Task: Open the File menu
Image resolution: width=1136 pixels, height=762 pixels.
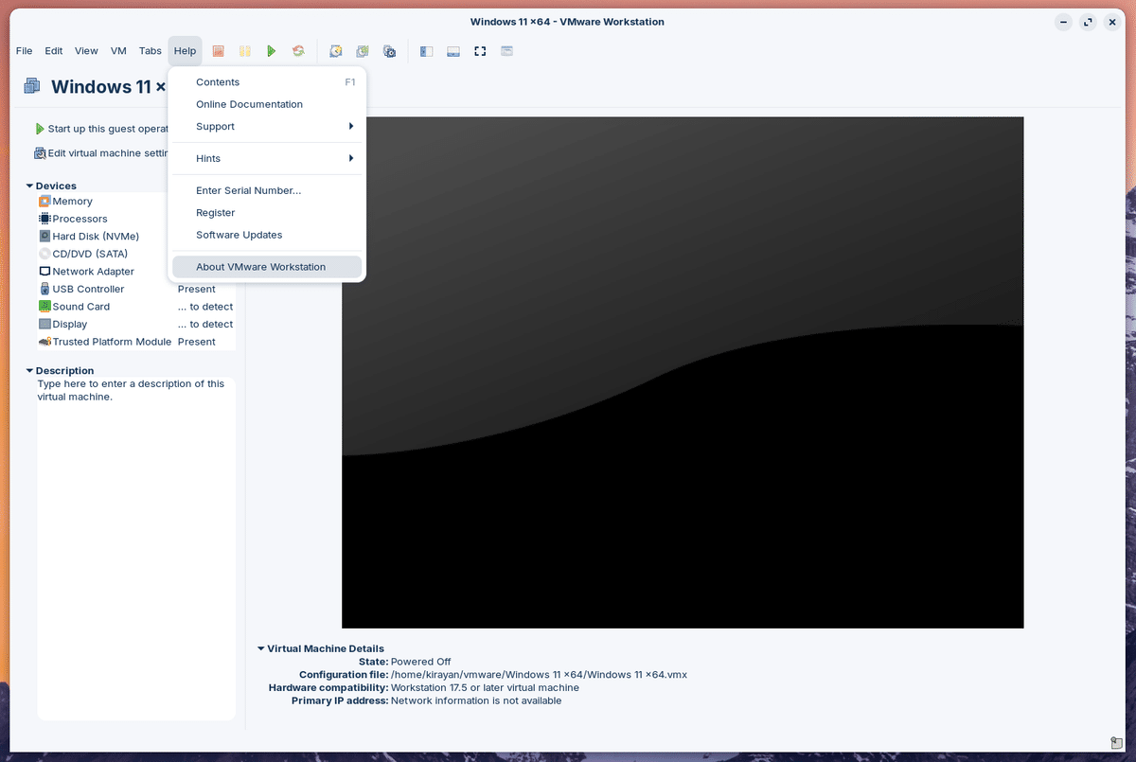Action: click(x=24, y=51)
